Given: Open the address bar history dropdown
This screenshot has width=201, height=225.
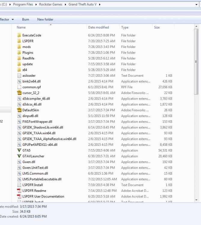Looking at the screenshot, I should [196, 4].
